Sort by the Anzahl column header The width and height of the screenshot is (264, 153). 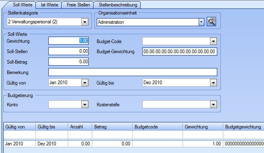click(80, 126)
